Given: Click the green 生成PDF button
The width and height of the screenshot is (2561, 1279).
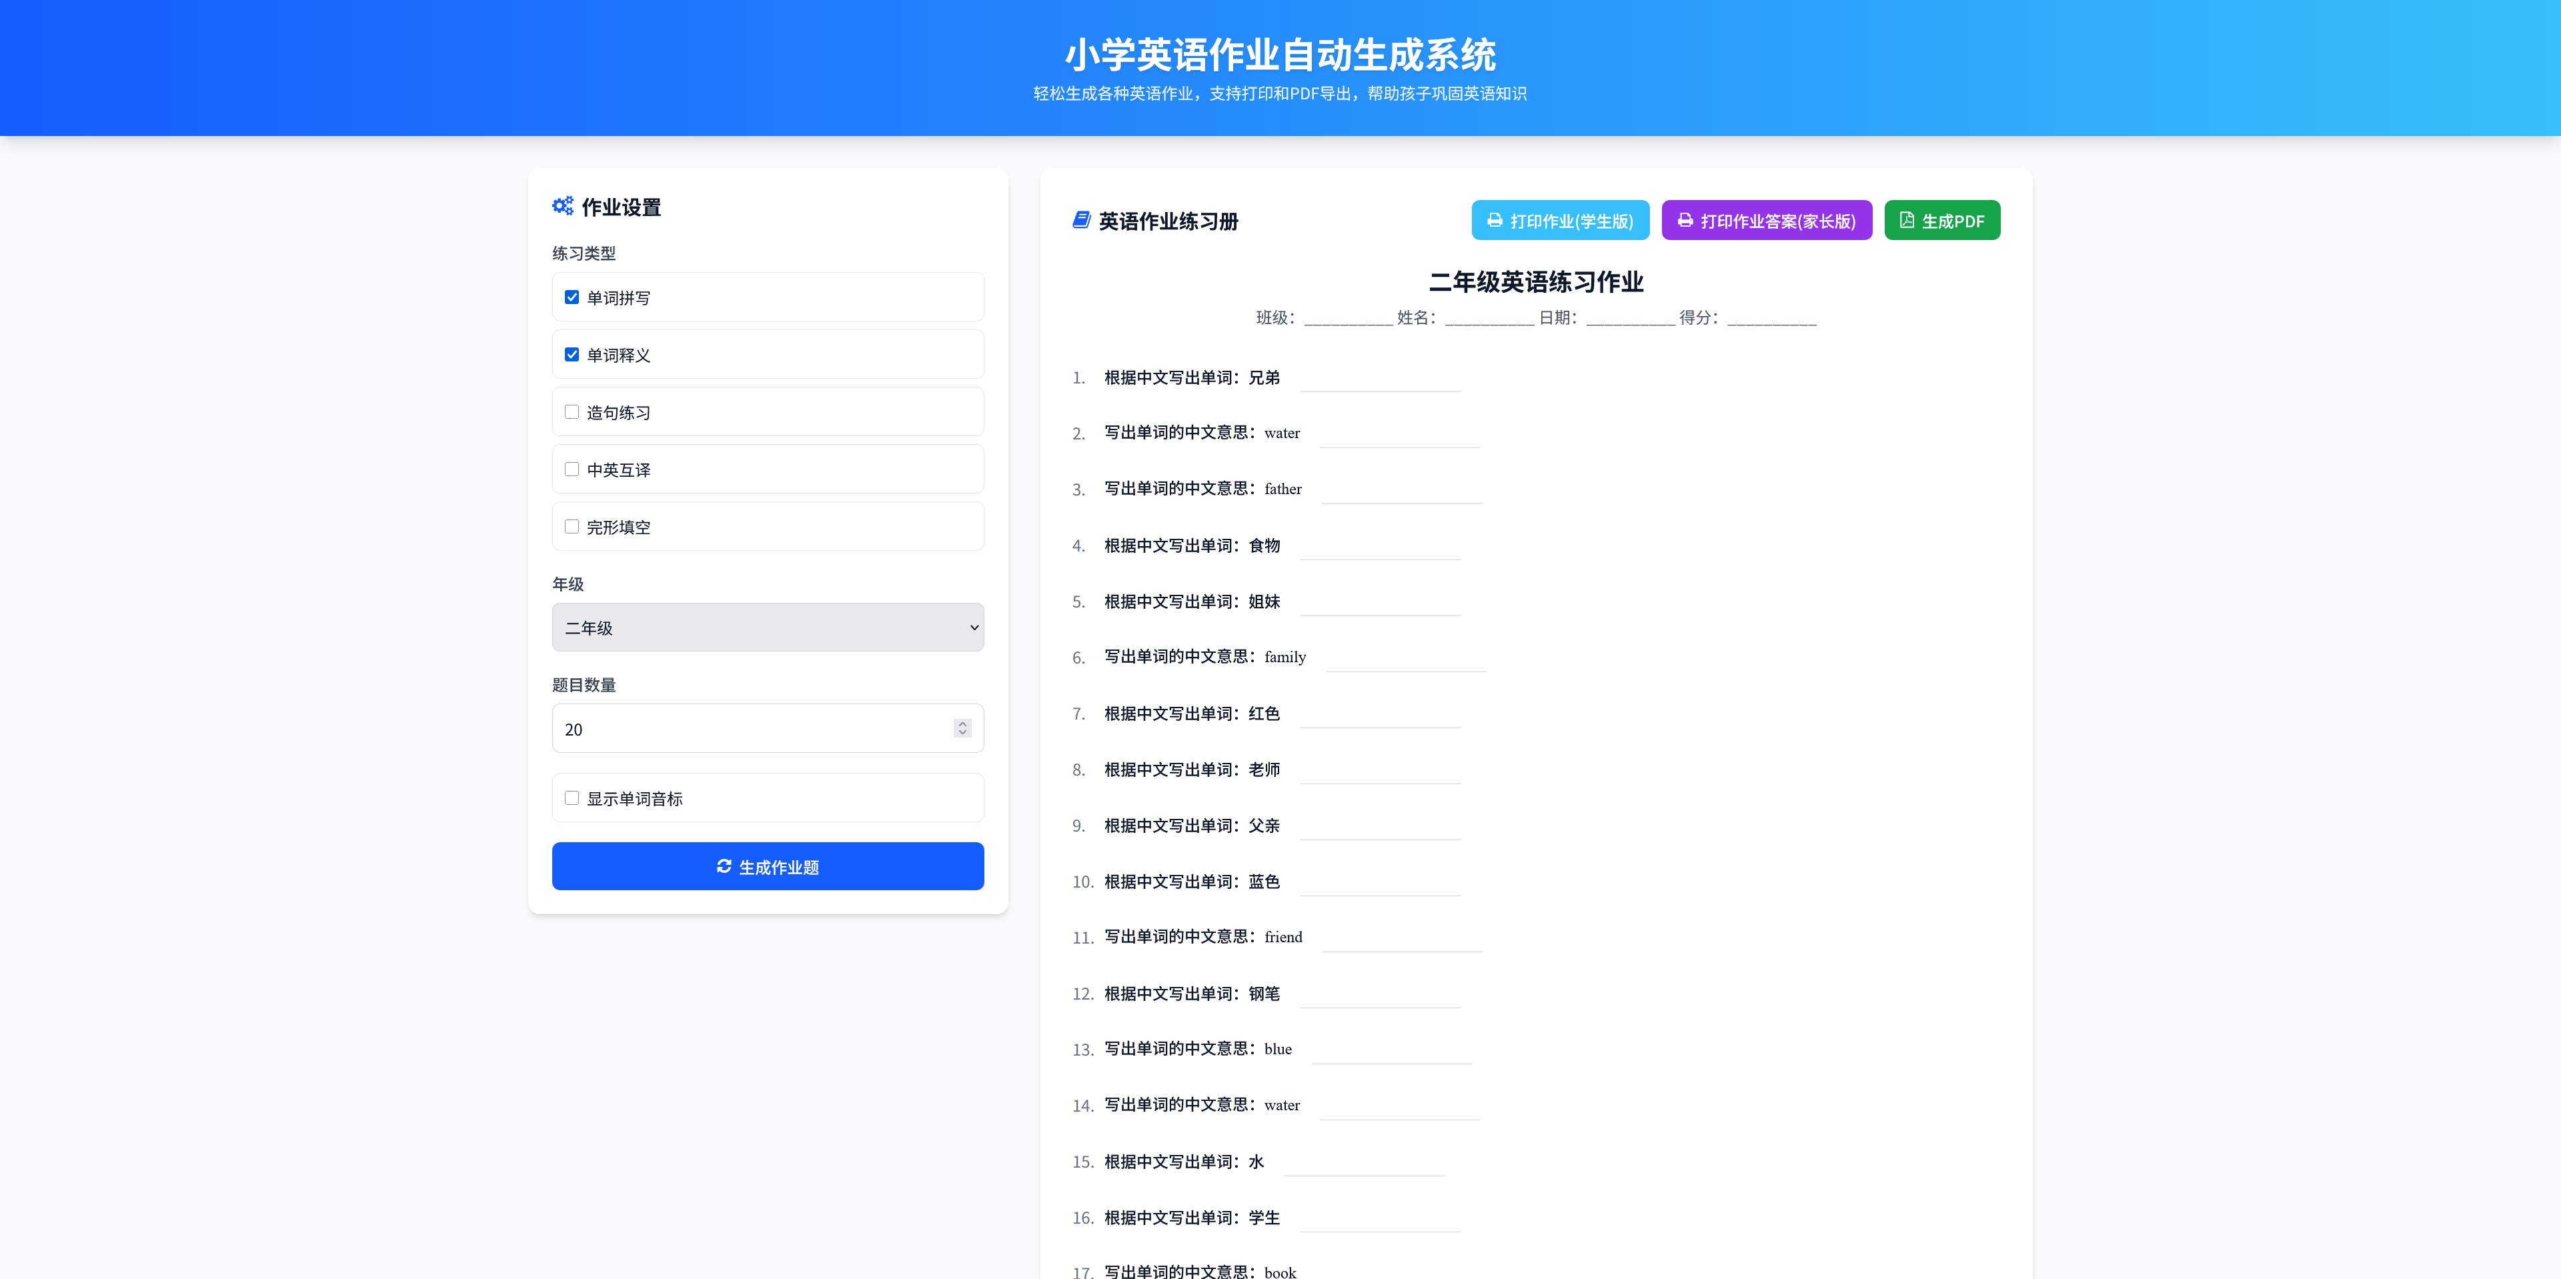Looking at the screenshot, I should (1941, 219).
